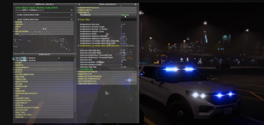This screenshot has height=125, width=264.
Task: Expand the Color filter parameter
Action: (79, 20)
